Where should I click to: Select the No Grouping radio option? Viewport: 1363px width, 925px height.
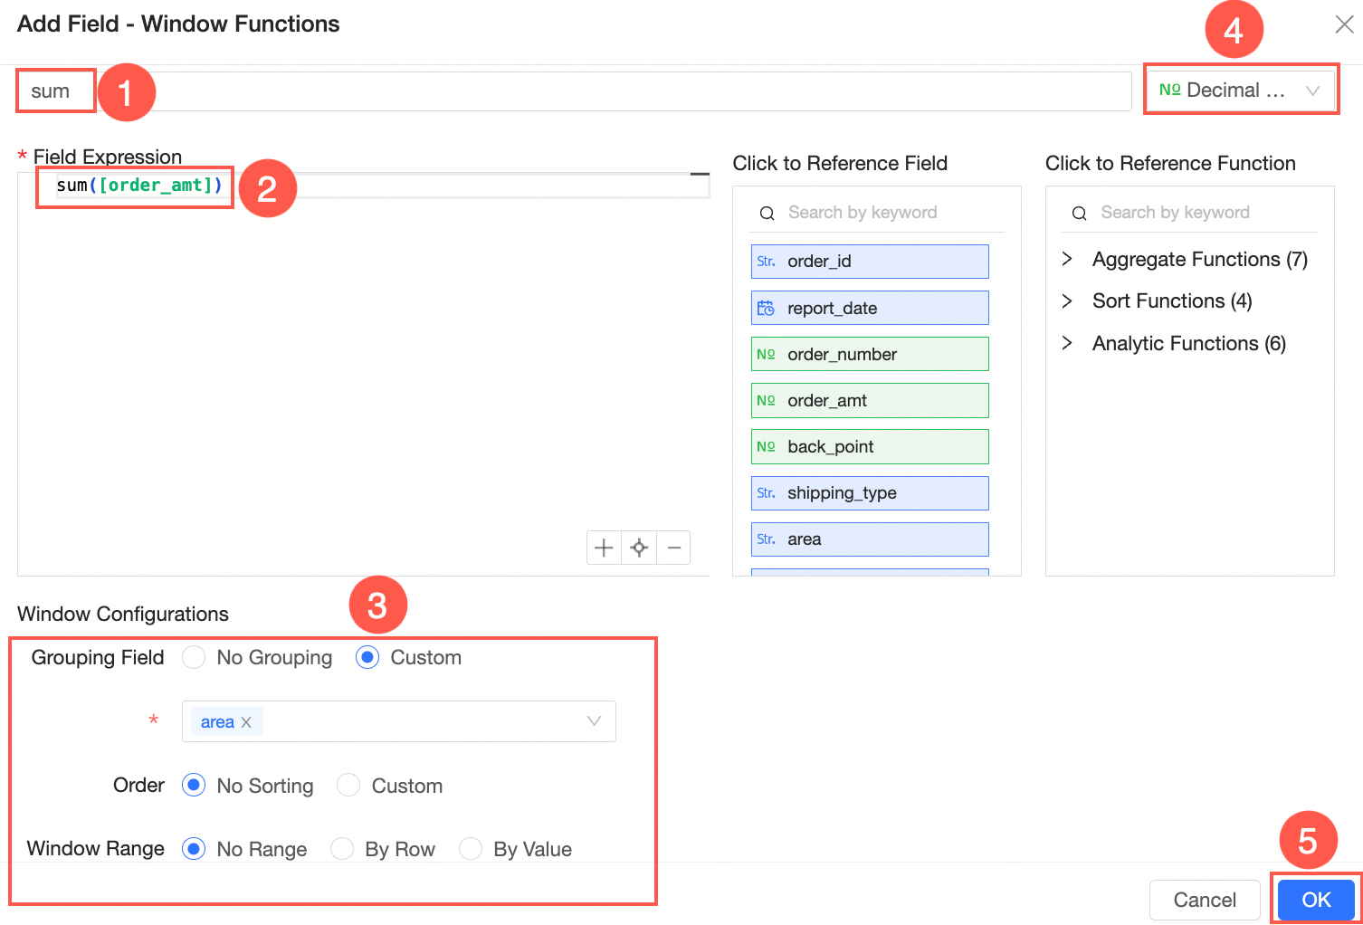[x=194, y=657]
